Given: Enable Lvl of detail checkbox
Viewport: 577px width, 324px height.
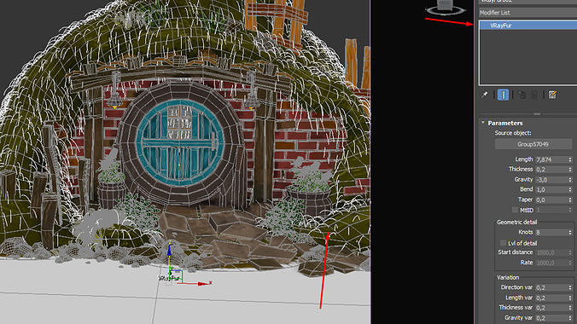Looking at the screenshot, I should (503, 243).
